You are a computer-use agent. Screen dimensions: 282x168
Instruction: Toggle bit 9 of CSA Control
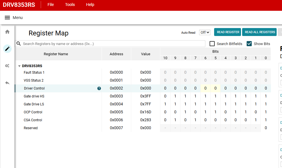pyautogui.click(x=175, y=120)
